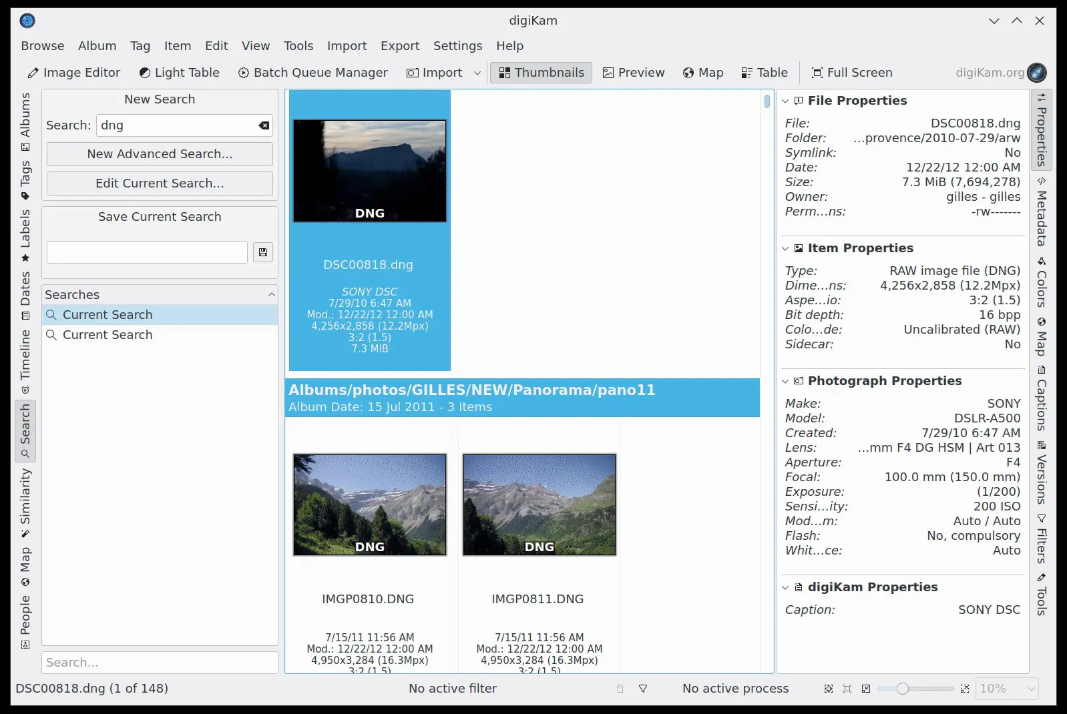This screenshot has width=1067, height=714.
Task: Launch Batch Queue Manager
Action: pos(312,73)
